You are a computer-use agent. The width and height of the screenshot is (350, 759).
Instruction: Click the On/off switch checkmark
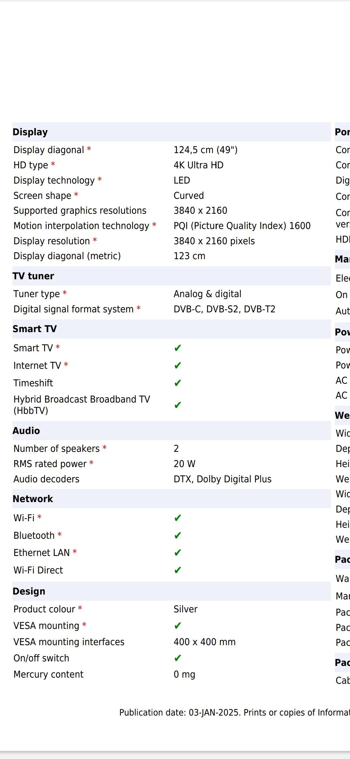coord(178,658)
